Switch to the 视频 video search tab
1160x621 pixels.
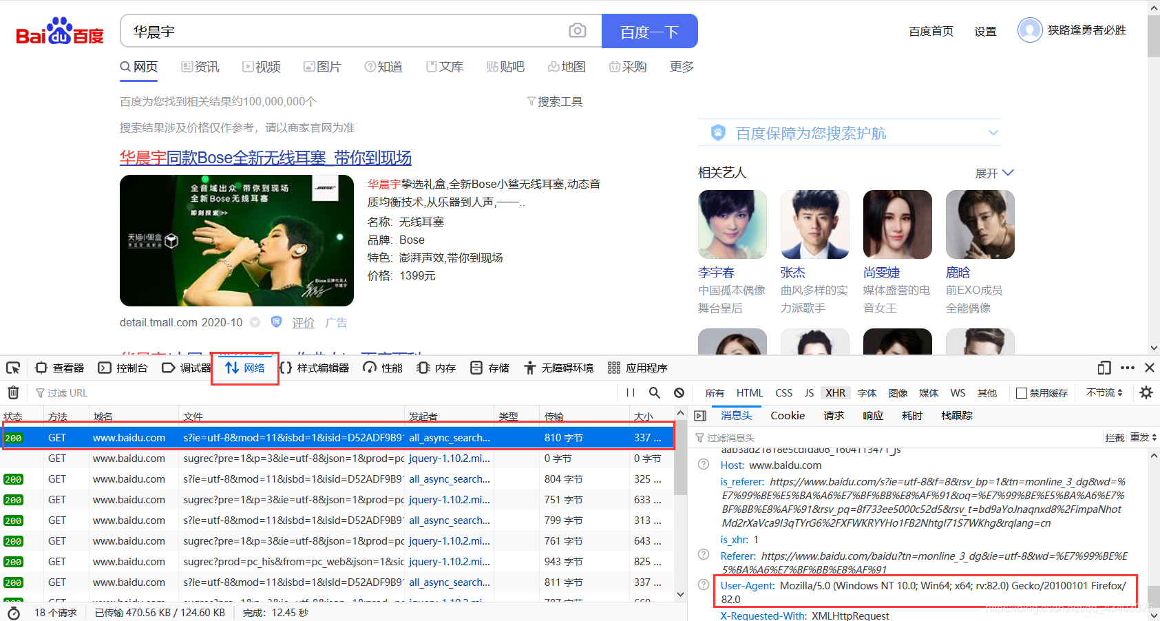(x=261, y=67)
